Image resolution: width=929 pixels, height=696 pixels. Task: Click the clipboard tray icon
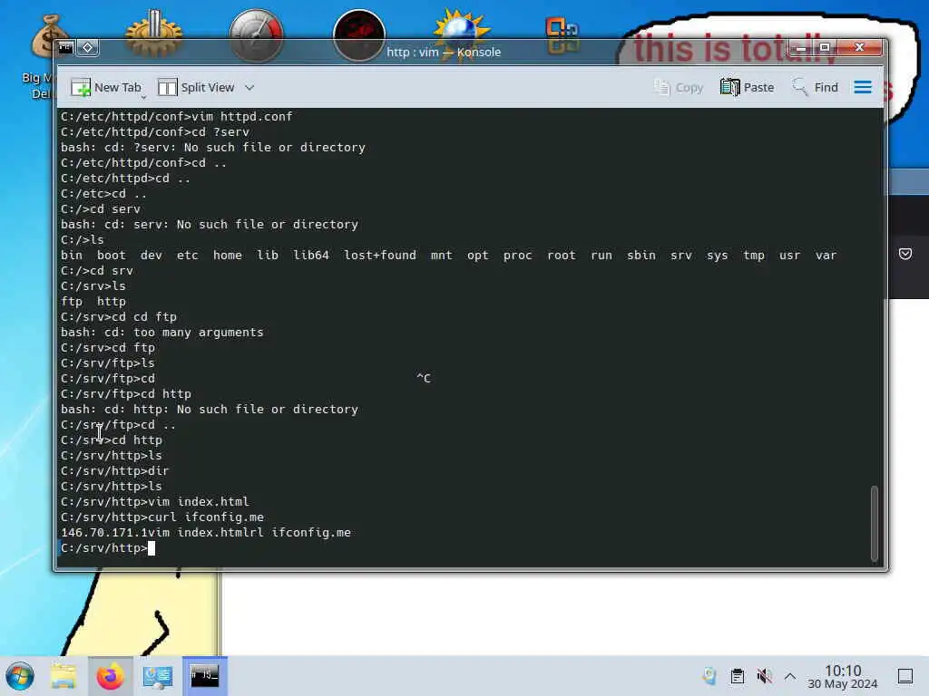pos(737,676)
